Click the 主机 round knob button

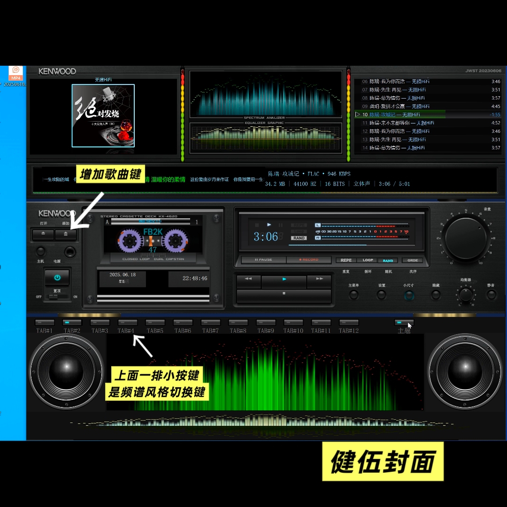click(x=40, y=251)
